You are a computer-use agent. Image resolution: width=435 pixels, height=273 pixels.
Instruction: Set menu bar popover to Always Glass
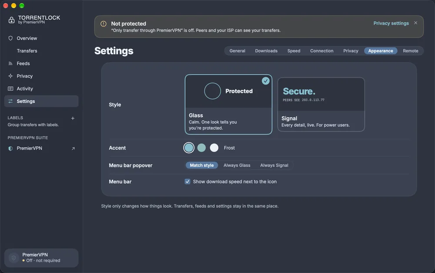pos(237,165)
